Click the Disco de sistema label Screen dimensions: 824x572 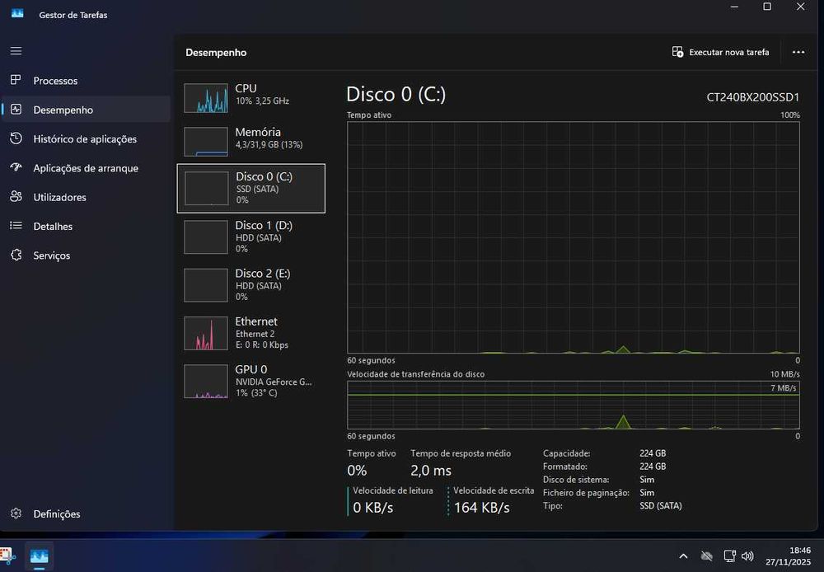[576, 480]
